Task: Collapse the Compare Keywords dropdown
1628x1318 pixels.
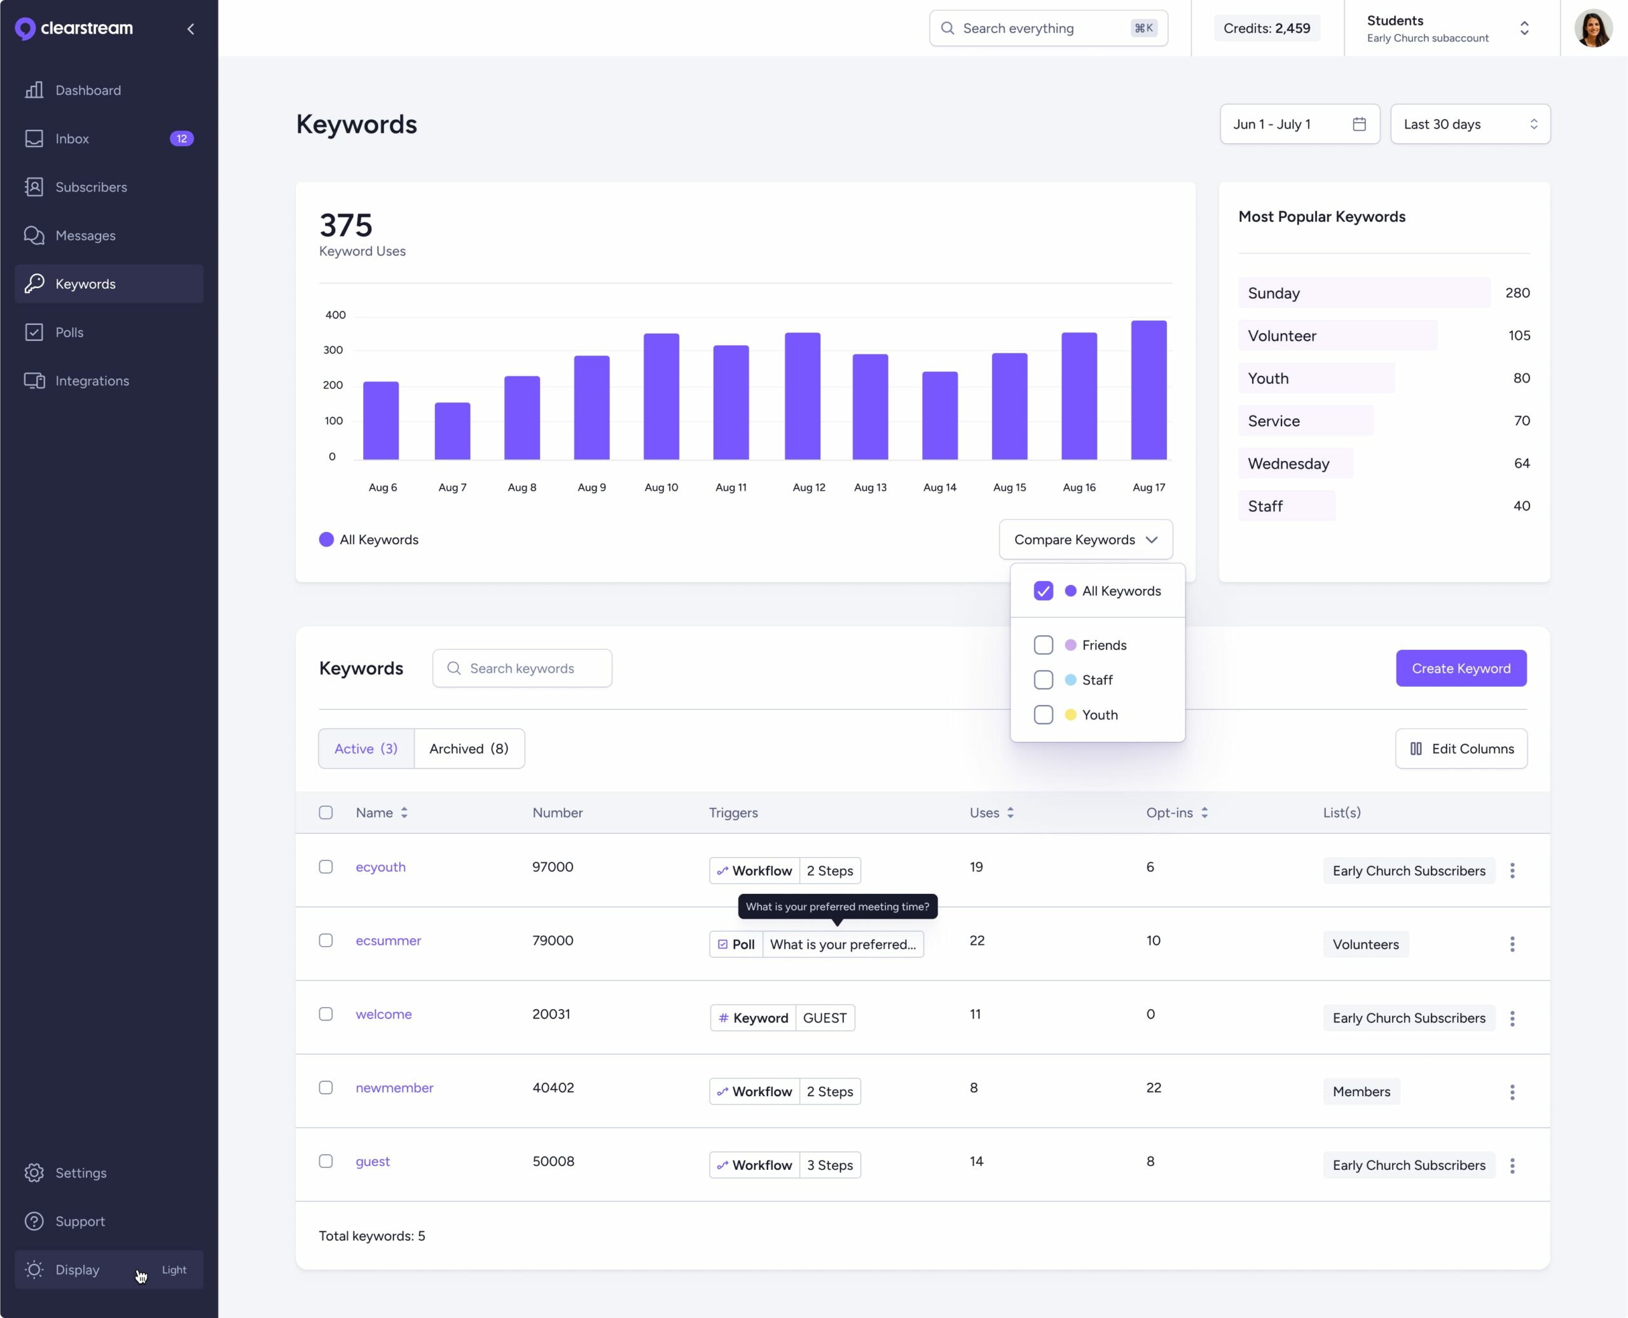Action: (1086, 540)
